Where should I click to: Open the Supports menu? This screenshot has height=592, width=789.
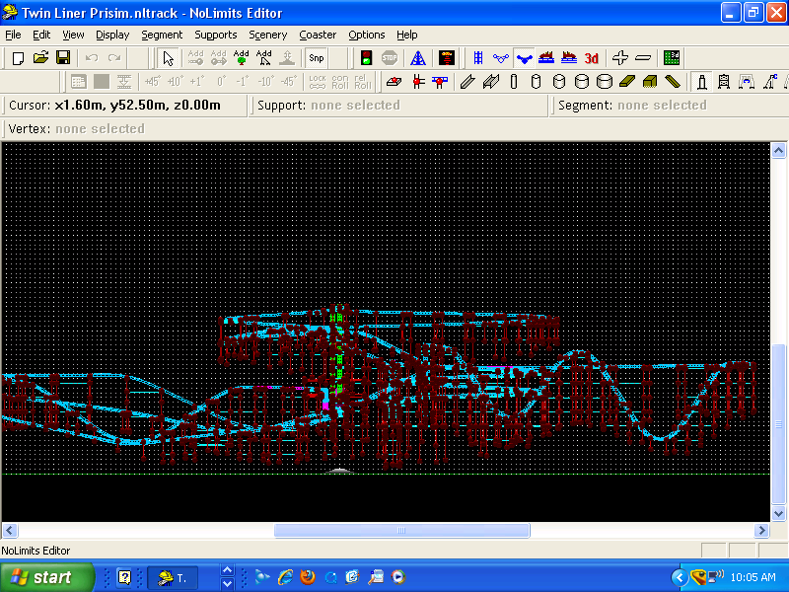pyautogui.click(x=215, y=35)
